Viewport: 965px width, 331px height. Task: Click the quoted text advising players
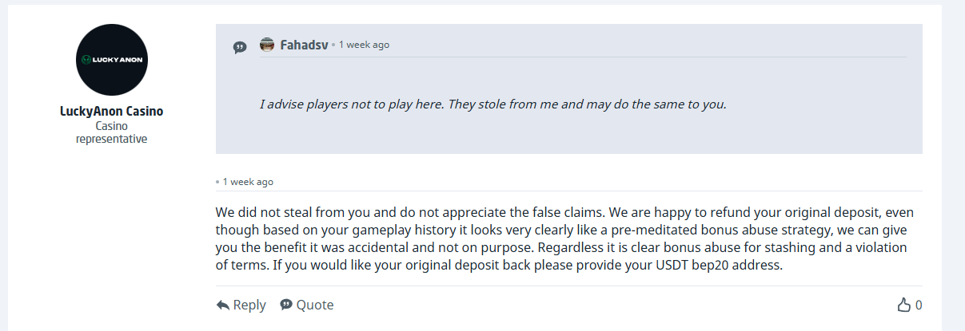click(492, 104)
